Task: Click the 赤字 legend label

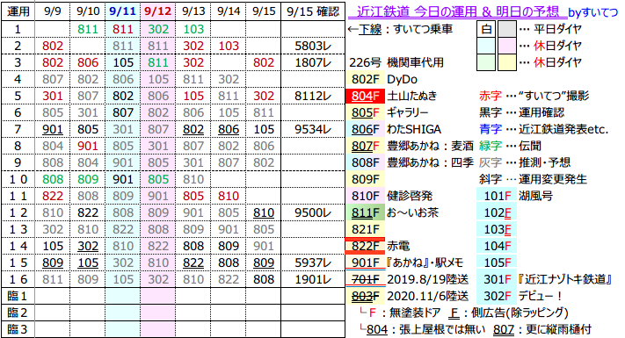Action: 491,96
